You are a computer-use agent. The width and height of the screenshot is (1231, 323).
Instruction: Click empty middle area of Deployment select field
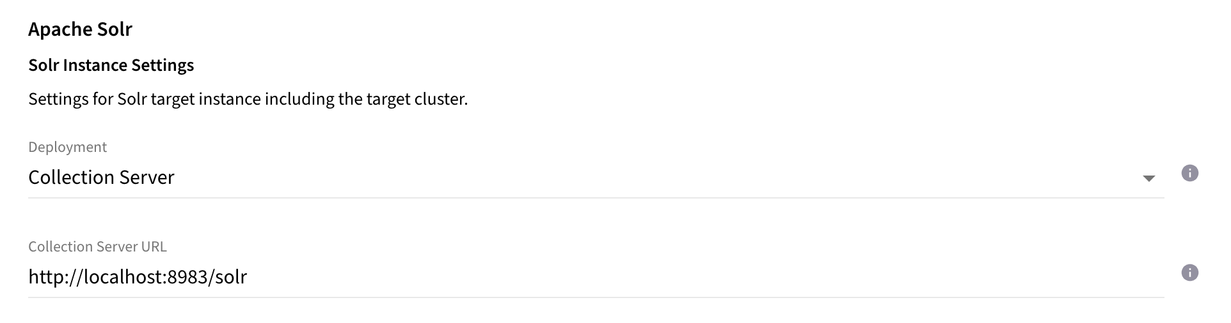pyautogui.click(x=640, y=177)
